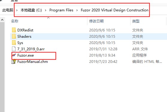Screen dimensions: 167x112
Task: Expand the chevron after 此电脑 in the address bar
Action: click(x=17, y=10)
